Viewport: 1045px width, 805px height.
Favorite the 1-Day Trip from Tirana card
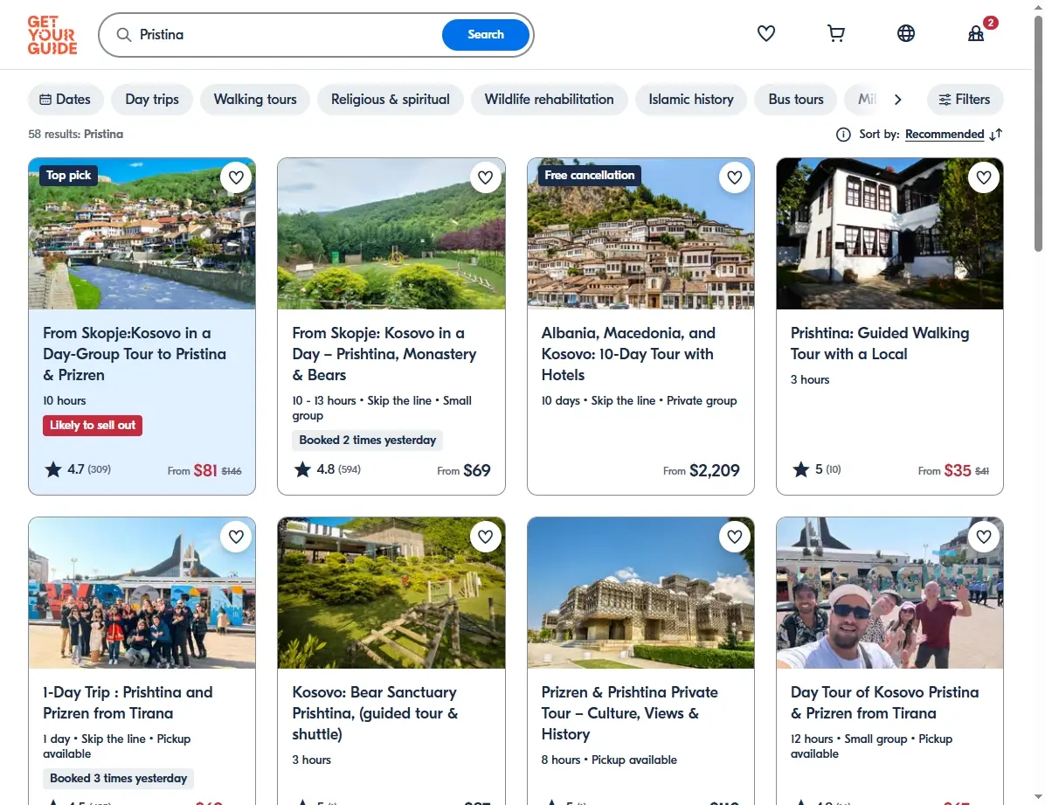pos(236,537)
